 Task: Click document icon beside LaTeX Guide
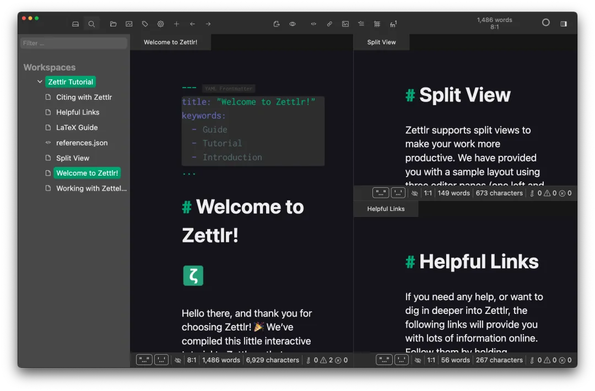point(48,127)
